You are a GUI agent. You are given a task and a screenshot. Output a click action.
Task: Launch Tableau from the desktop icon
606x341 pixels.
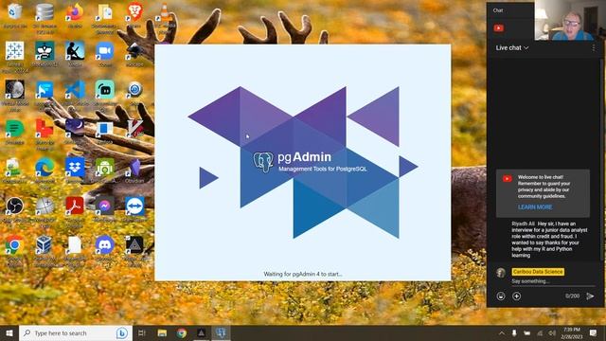coord(15,51)
